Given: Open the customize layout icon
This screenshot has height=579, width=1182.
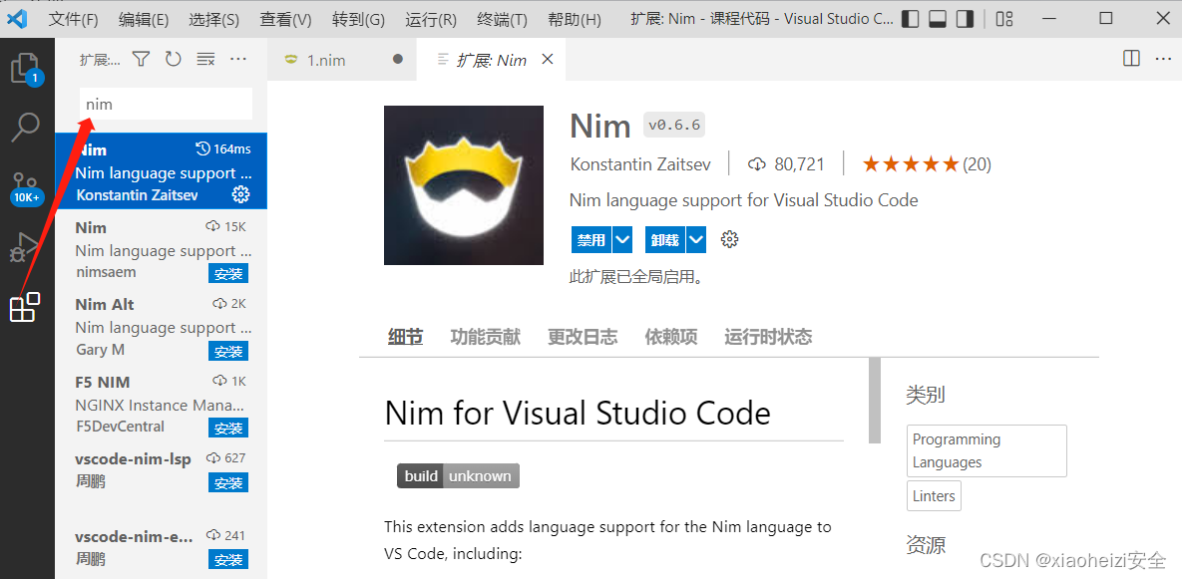Looking at the screenshot, I should pos(1004,19).
